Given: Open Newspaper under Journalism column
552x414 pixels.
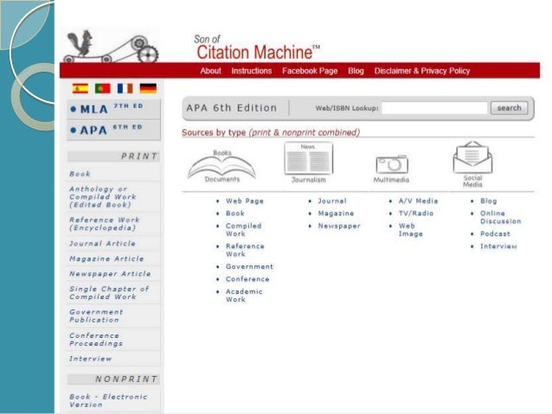Looking at the screenshot, I should [x=339, y=226].
